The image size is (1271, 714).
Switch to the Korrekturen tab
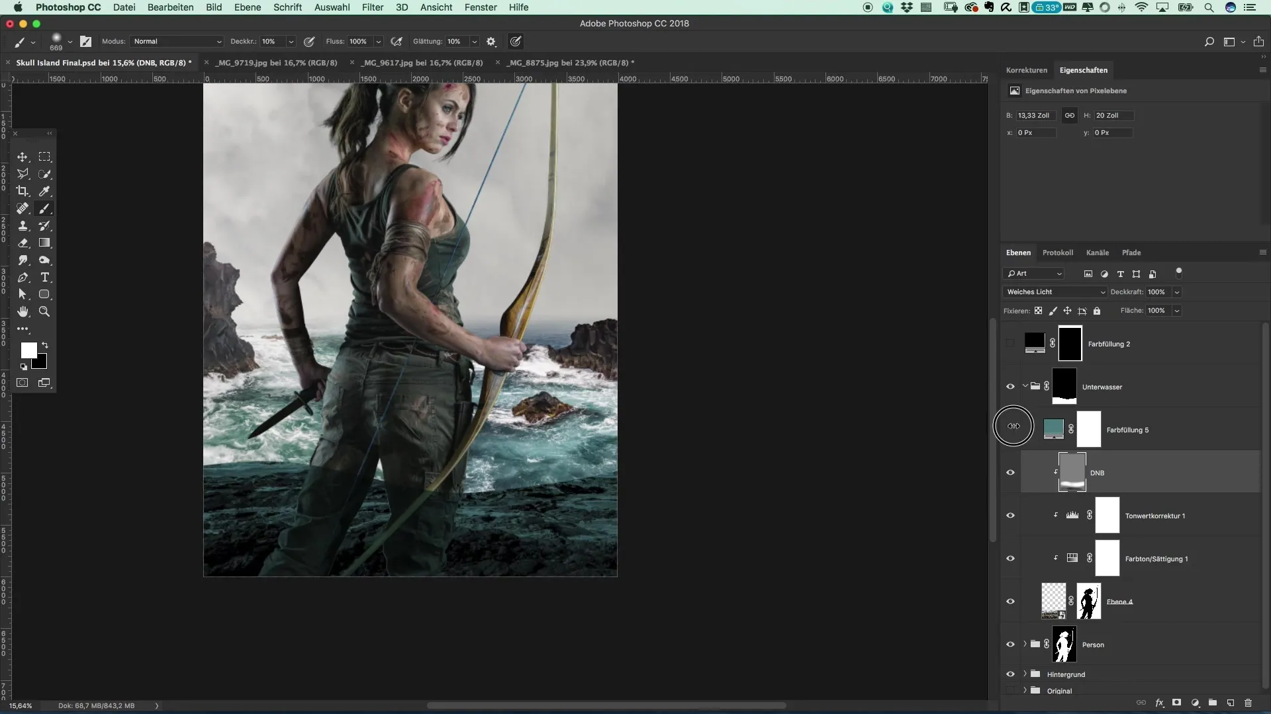click(1026, 70)
